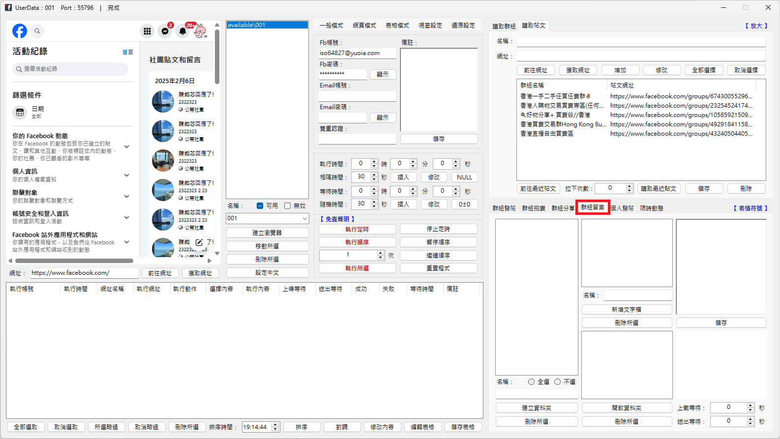
Task: Expand 帳號安全和登入資訊 section chevron
Action: [126, 217]
